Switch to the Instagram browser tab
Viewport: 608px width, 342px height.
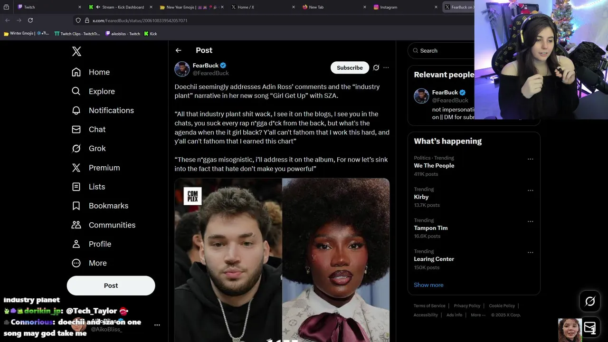pyautogui.click(x=405, y=7)
